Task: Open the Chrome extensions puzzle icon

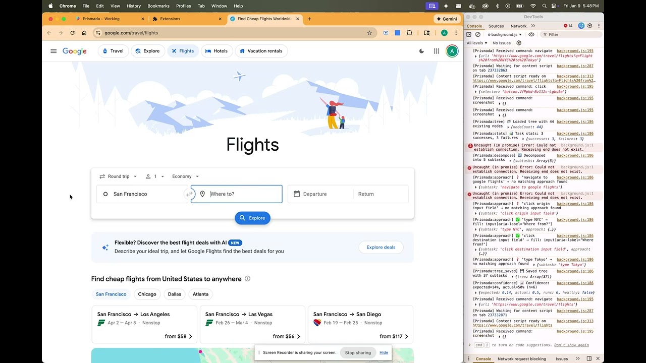Action: (x=409, y=33)
